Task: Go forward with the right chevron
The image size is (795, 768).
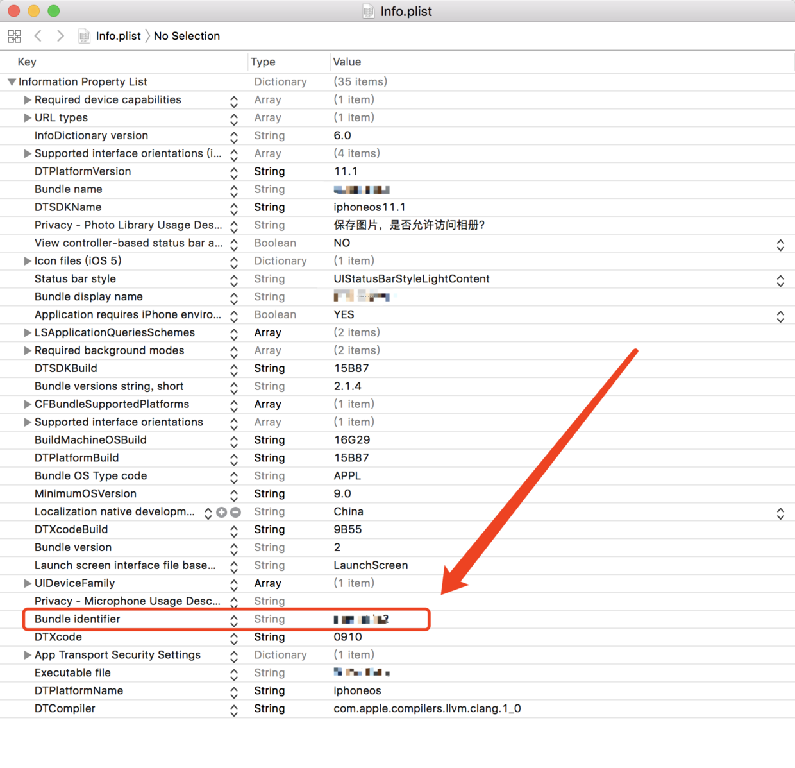Action: [60, 36]
